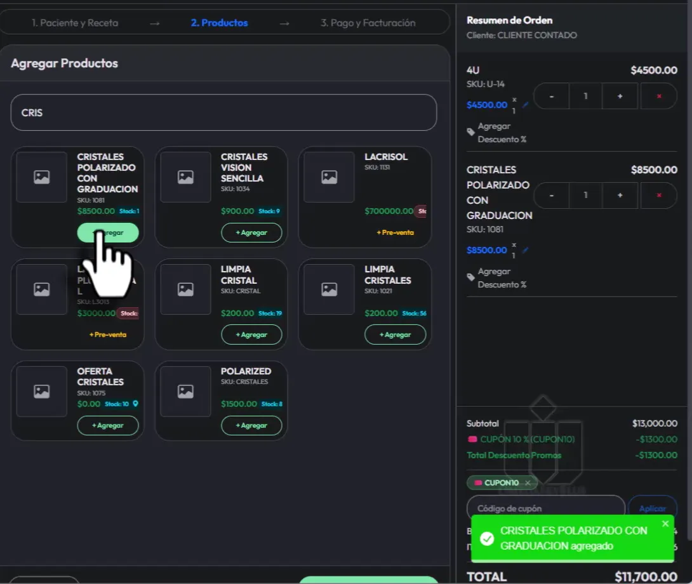Click the 'Stock: 56' label
Image resolution: width=692 pixels, height=584 pixels.
tap(415, 314)
